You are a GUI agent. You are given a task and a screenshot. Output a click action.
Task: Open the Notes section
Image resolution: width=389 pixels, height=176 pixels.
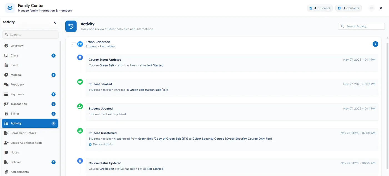pyautogui.click(x=30, y=152)
